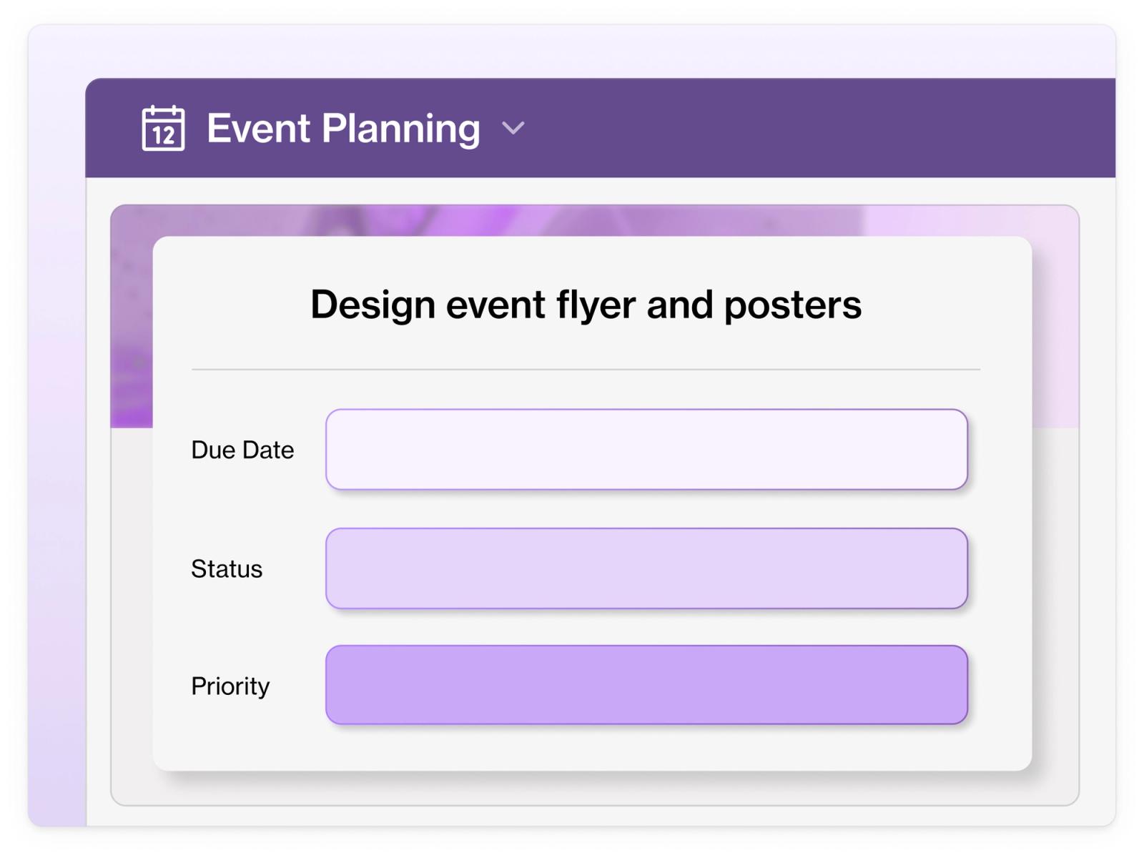Click the empty purple header bar area

click(822, 128)
